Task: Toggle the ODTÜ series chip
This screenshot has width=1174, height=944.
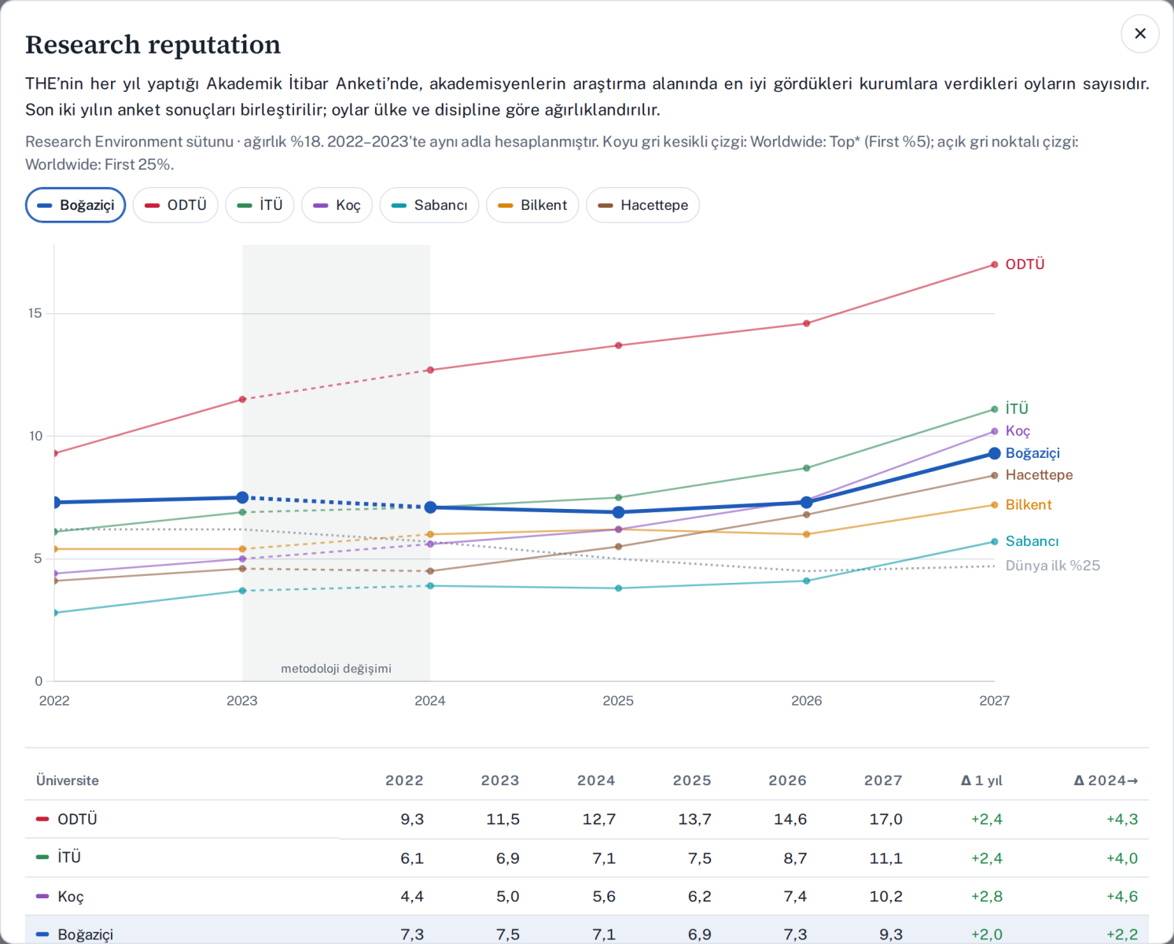Action: pyautogui.click(x=175, y=205)
